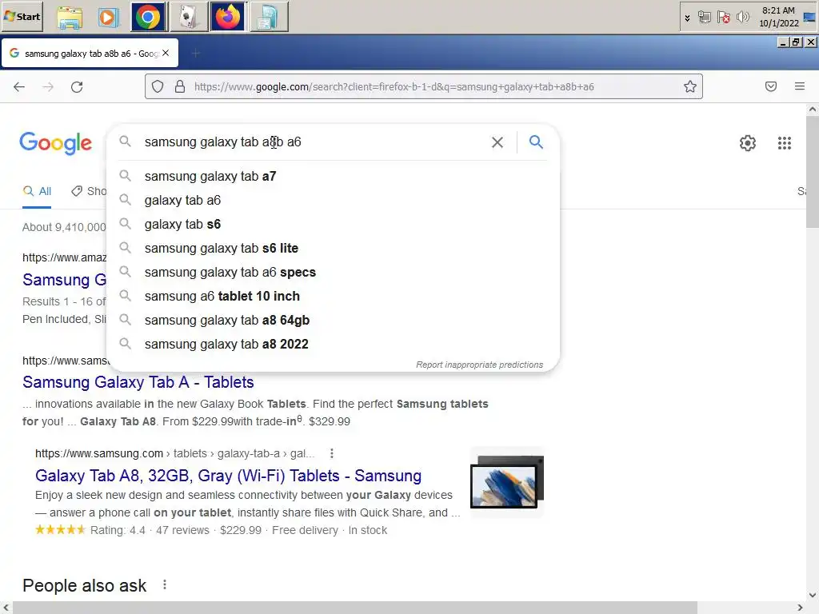Viewport: 819px width, 614px height.
Task: Select the samsung galaxy tab a8b a6 tab
Action: pos(90,54)
